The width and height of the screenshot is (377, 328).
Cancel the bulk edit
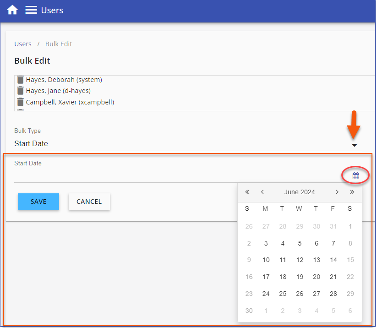[89, 202]
